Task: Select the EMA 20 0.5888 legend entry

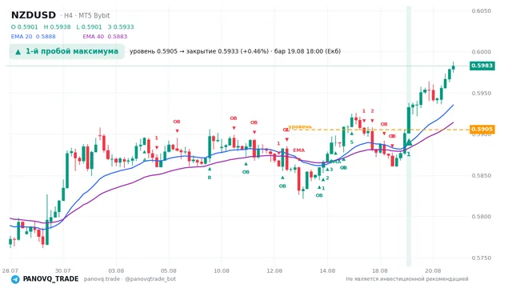Action: [34, 37]
